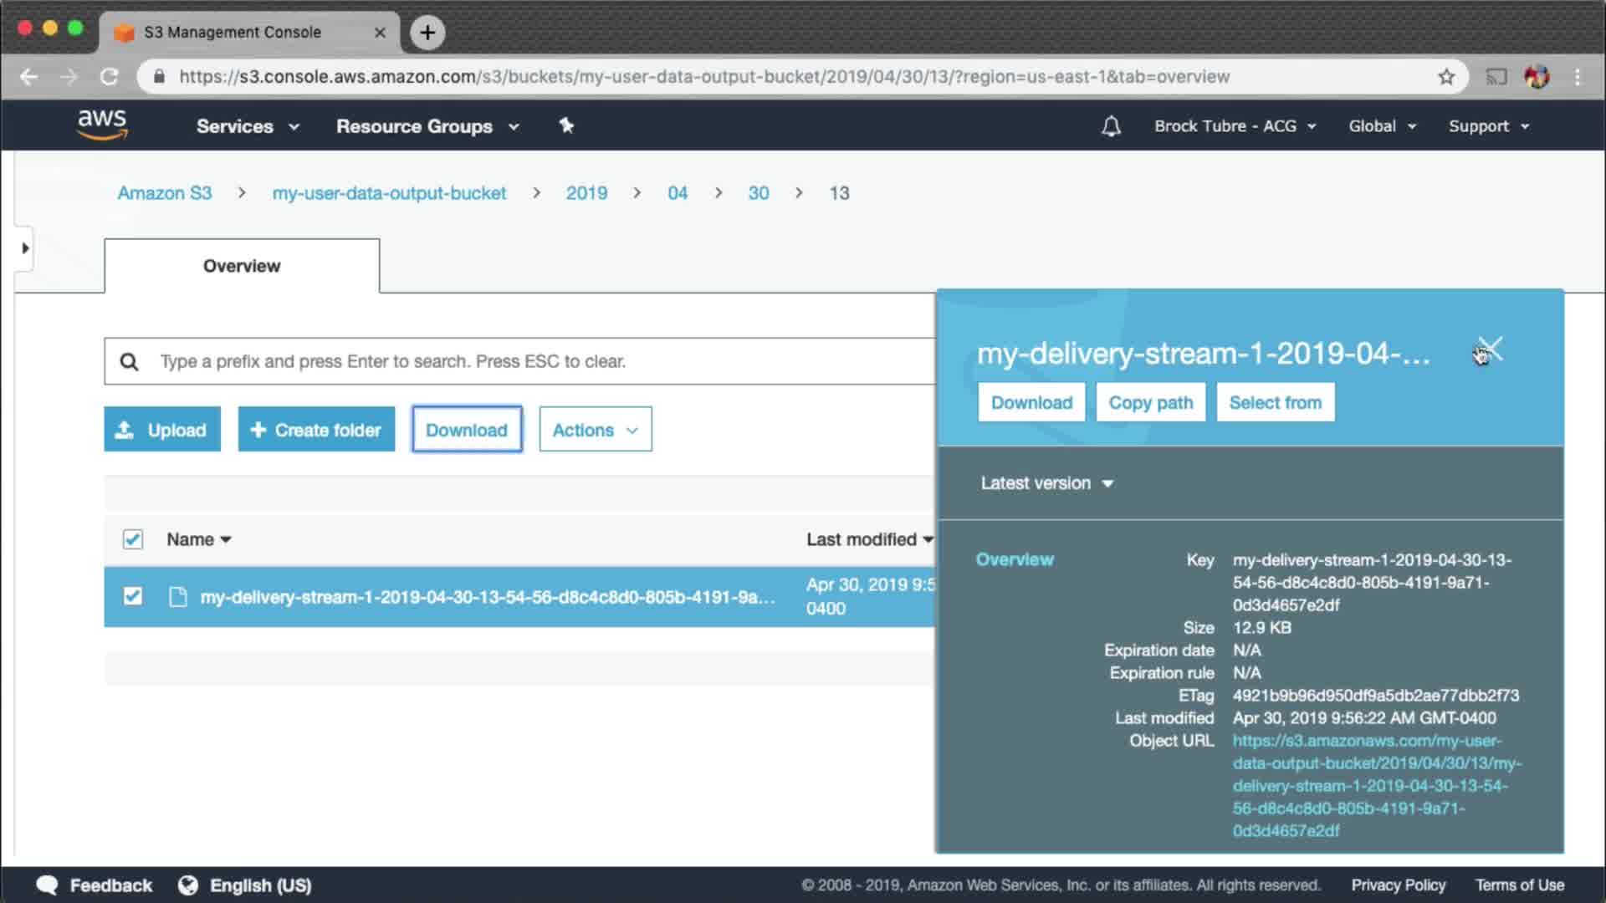Toggle the select-all checkbox next to Name

(x=132, y=539)
